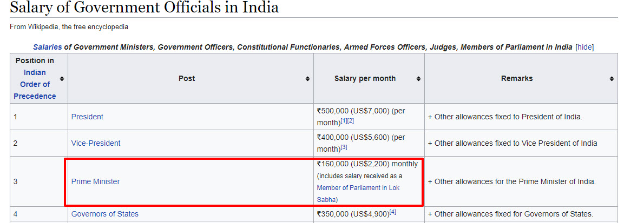Click the page title heading
This screenshot has height=223, width=624.
144,8
